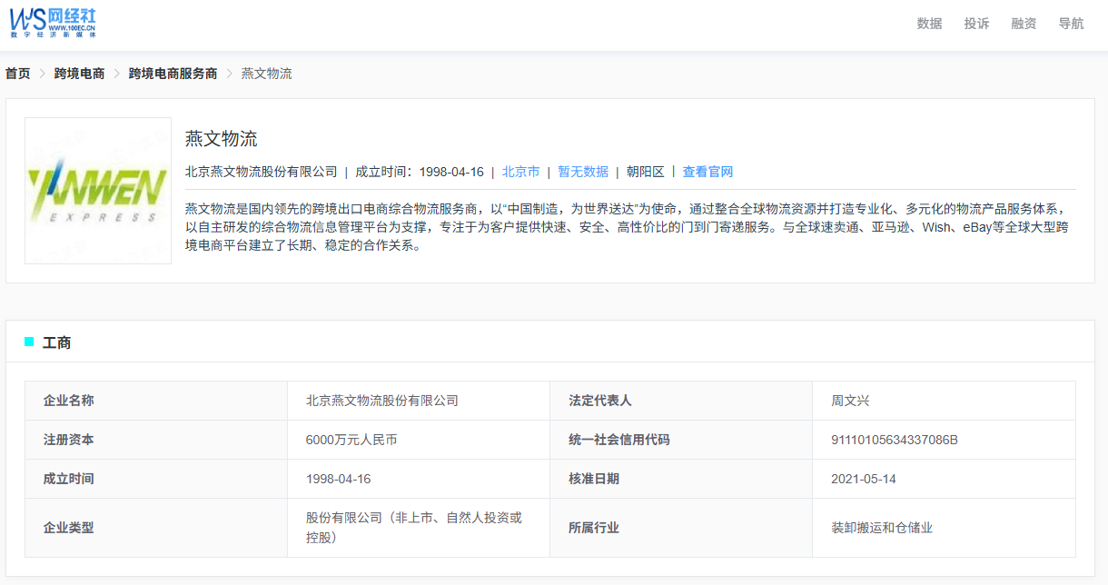Screen dimensions: 1108x585
Task: Click 成立时间：1998-04-16 in the header
Action: point(419,172)
